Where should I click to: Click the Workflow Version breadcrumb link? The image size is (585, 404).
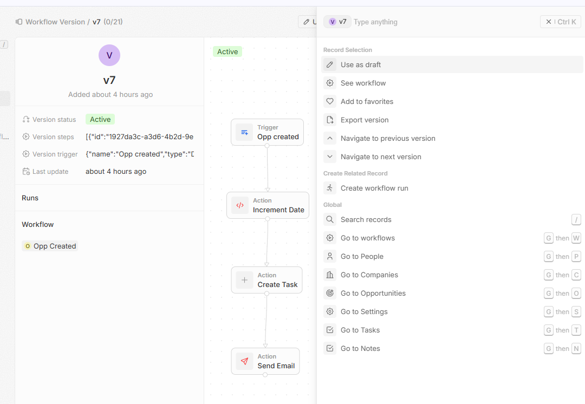click(55, 22)
